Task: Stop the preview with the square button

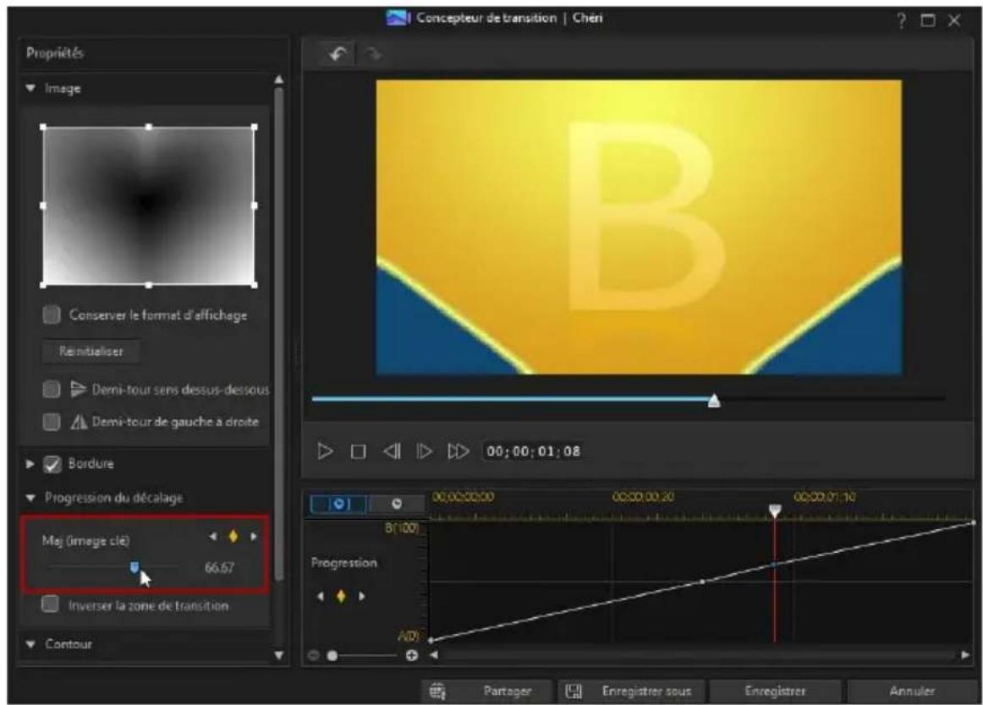Action: point(358,451)
